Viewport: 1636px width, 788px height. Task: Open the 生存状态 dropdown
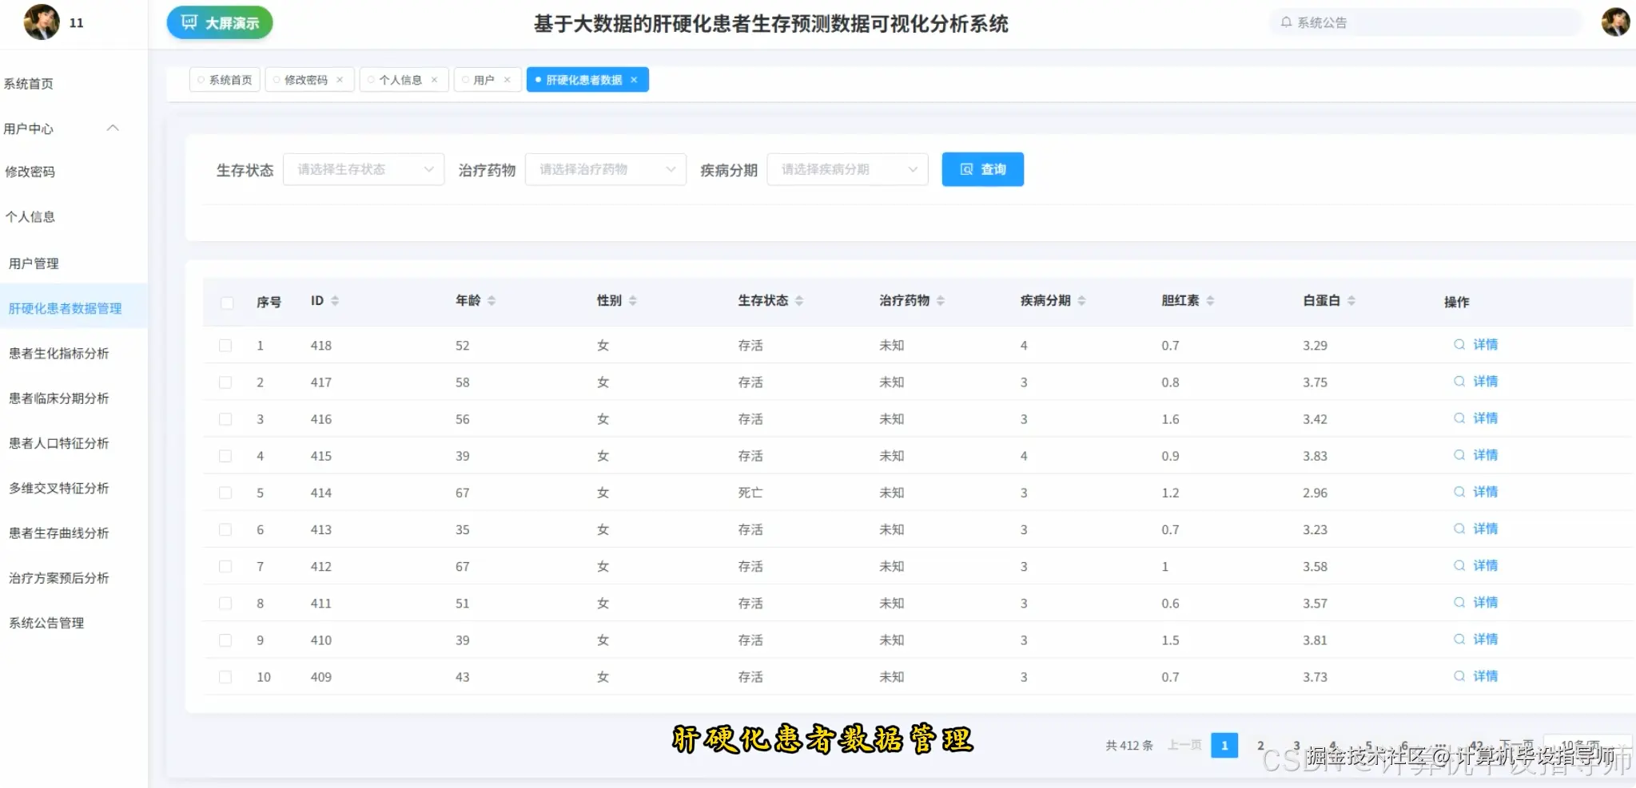click(x=364, y=168)
